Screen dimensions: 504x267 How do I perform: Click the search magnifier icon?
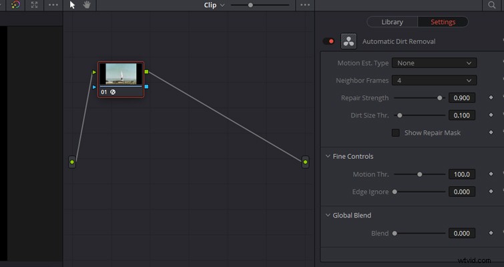(x=492, y=5)
